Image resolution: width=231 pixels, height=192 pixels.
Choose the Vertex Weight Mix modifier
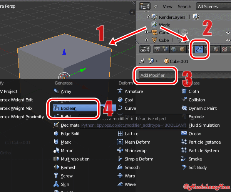(x=16, y=108)
